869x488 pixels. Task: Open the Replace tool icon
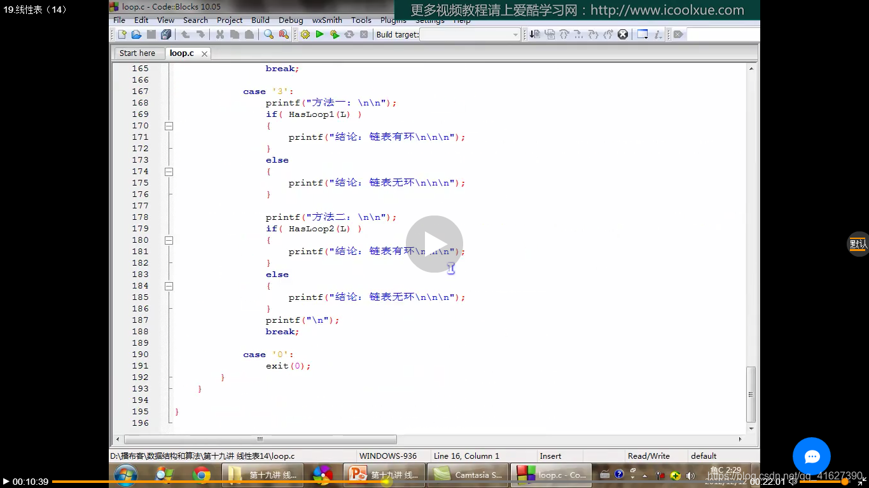[283, 34]
